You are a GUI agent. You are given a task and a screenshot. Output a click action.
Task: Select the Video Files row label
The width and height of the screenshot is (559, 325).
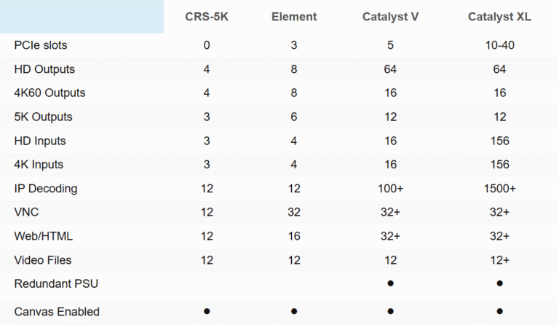(x=43, y=260)
